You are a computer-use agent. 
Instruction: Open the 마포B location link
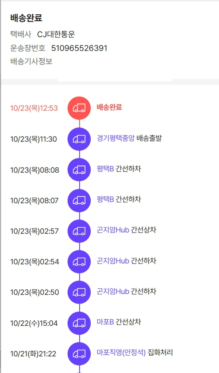pyautogui.click(x=105, y=322)
